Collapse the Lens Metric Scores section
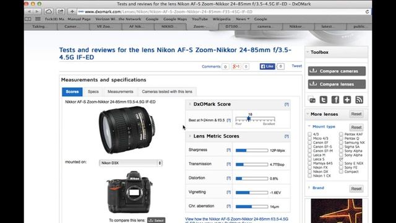Image resolution: width=396 pixels, height=223 pixels. click(190, 136)
